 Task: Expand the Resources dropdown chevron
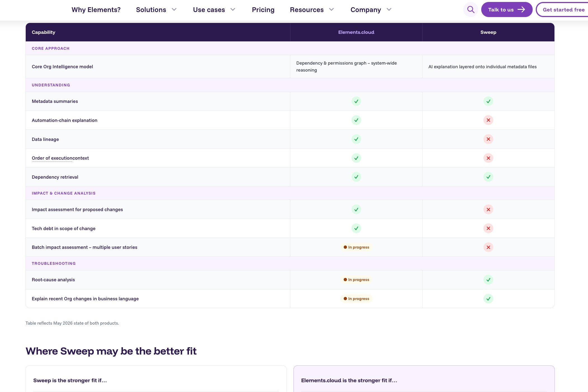pyautogui.click(x=331, y=10)
